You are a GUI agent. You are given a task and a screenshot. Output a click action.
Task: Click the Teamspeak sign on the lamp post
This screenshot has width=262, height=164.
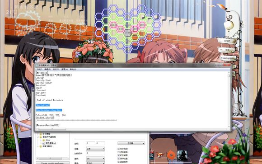pyautogui.click(x=228, y=58)
